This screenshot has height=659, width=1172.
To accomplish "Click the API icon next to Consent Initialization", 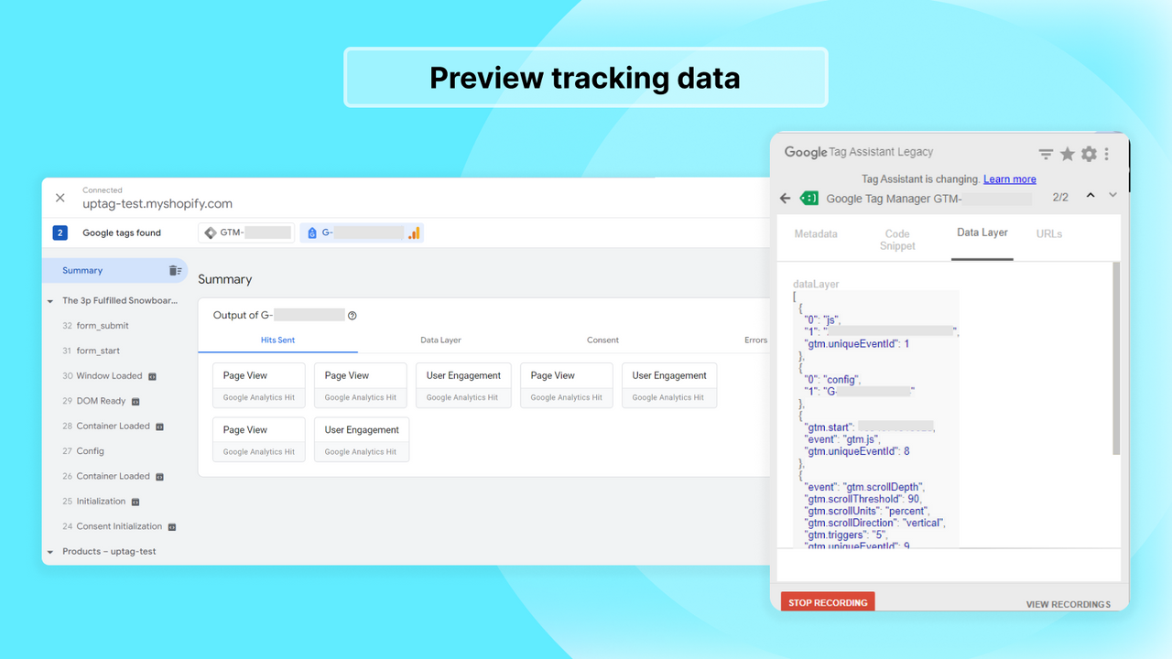I will [x=172, y=527].
